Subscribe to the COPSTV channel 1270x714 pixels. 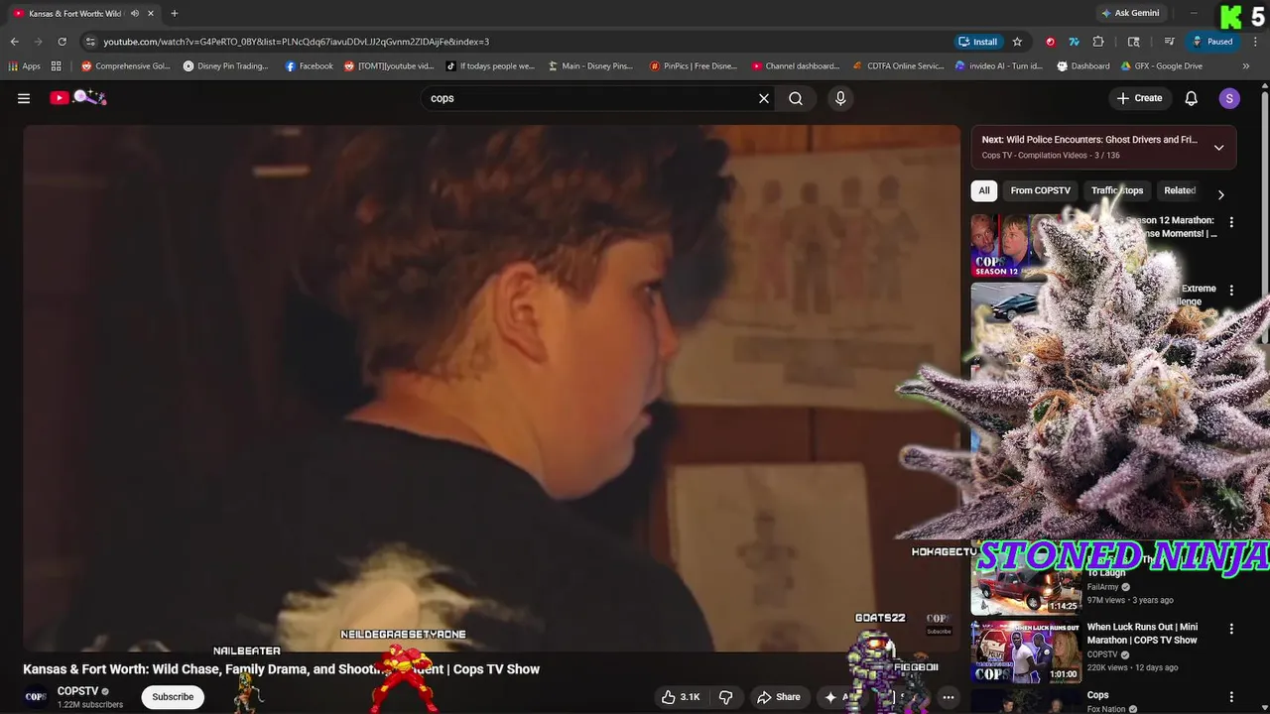point(173,697)
